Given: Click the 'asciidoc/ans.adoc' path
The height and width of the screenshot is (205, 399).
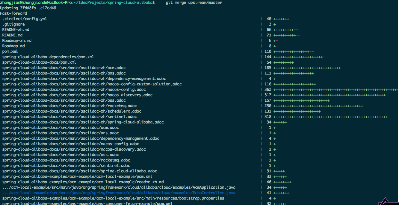Looking at the screenshot, I should (61, 133).
